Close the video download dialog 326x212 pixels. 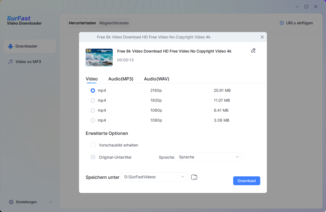pyautogui.click(x=262, y=37)
